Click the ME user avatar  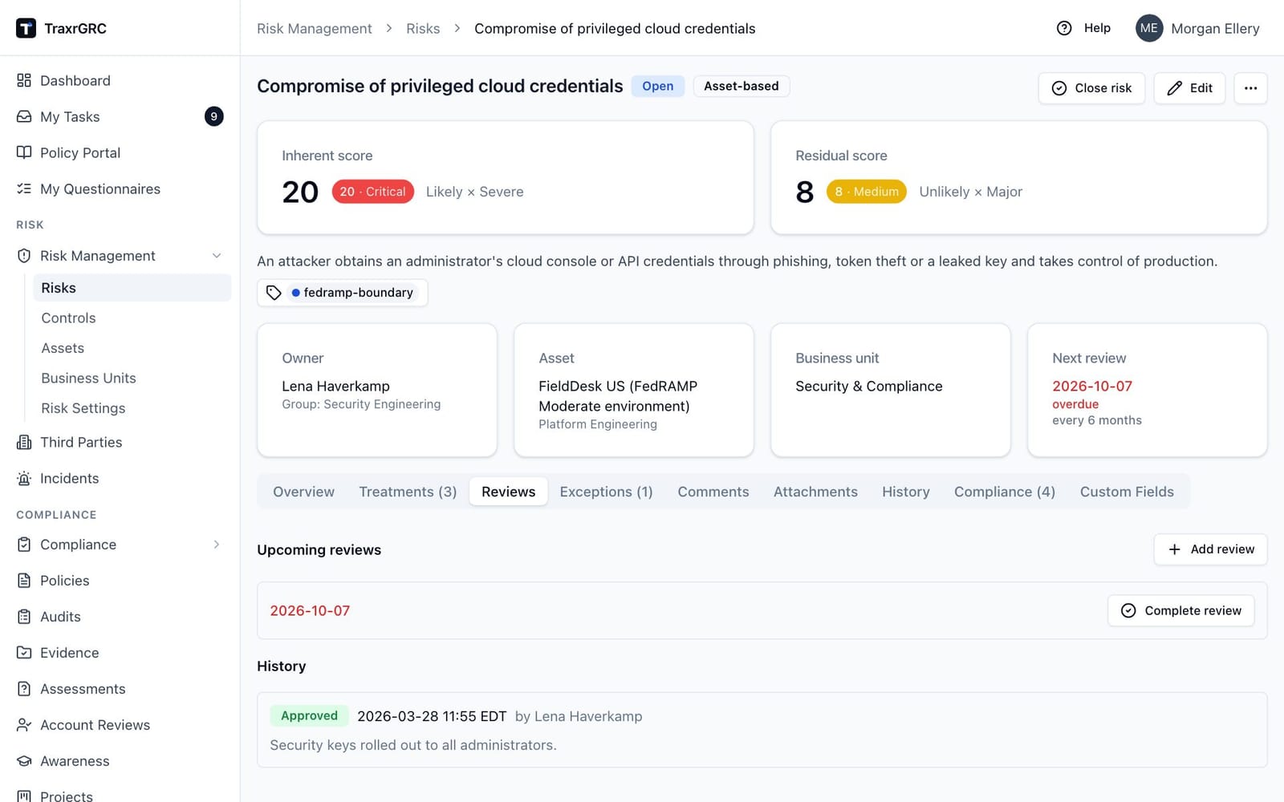[1149, 28]
